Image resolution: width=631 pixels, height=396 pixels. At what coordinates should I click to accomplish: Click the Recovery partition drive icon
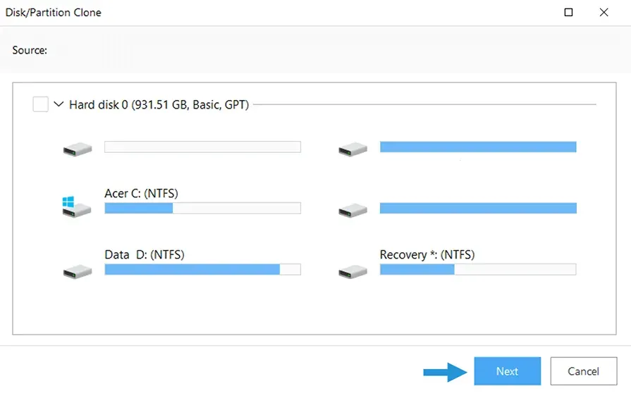(352, 271)
